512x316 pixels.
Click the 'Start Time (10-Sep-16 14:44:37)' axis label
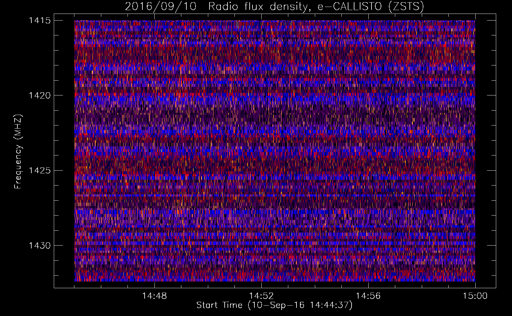pos(274,305)
